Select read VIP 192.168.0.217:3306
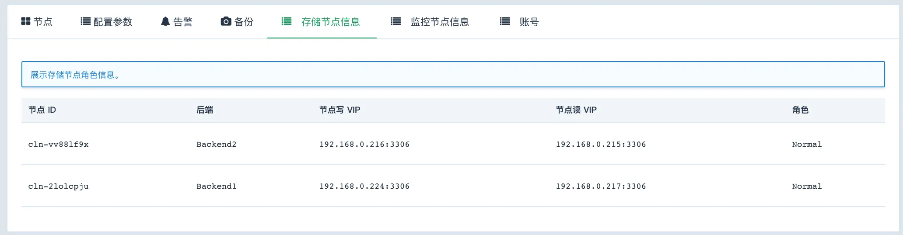903x235 pixels. click(x=601, y=186)
